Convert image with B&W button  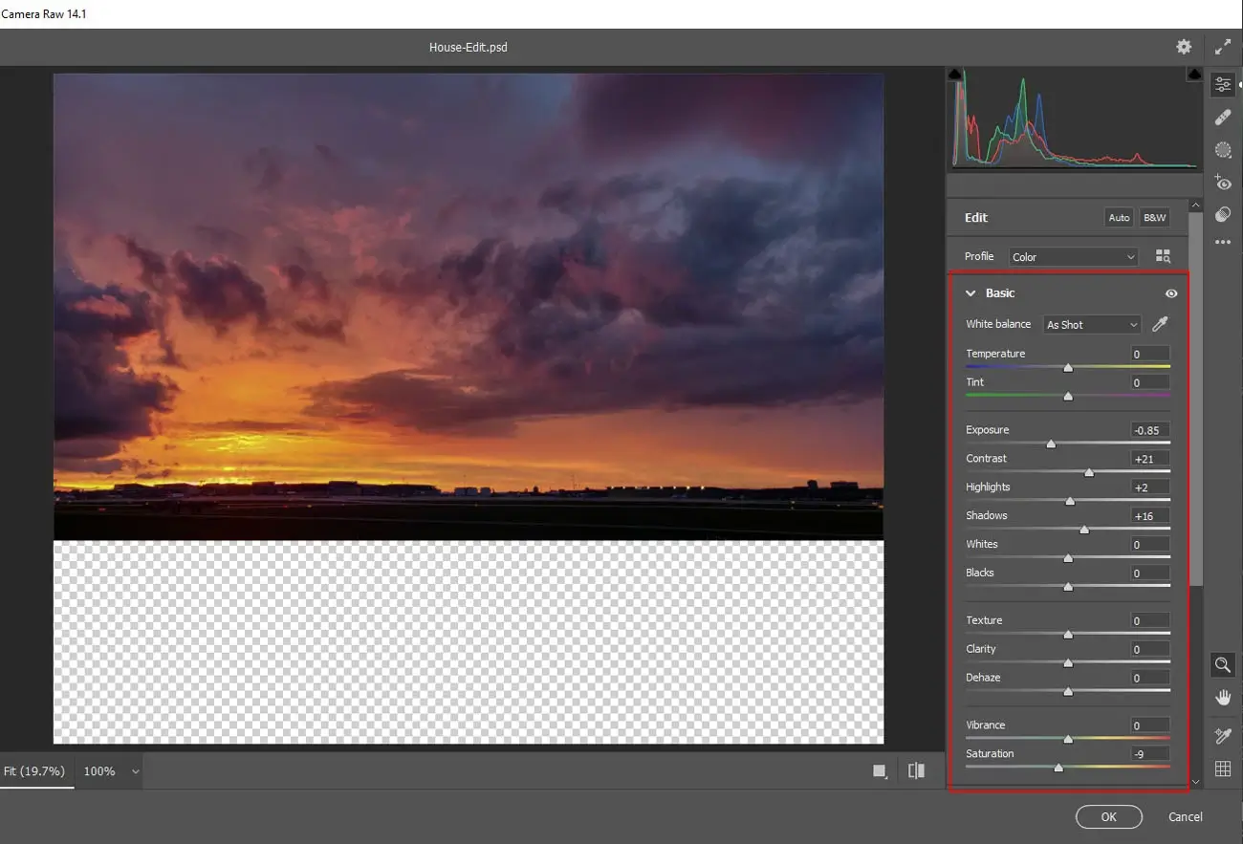[1154, 217]
